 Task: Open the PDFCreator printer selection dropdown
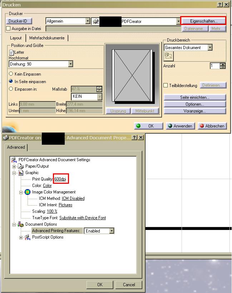[x=178, y=21]
